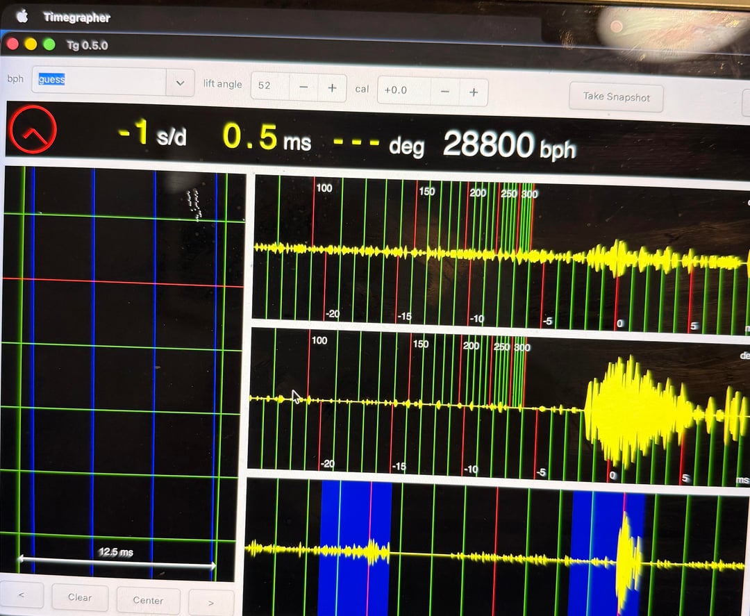
Task: Click the left blue highlighted region in bottom waveform
Action: (x=356, y=548)
